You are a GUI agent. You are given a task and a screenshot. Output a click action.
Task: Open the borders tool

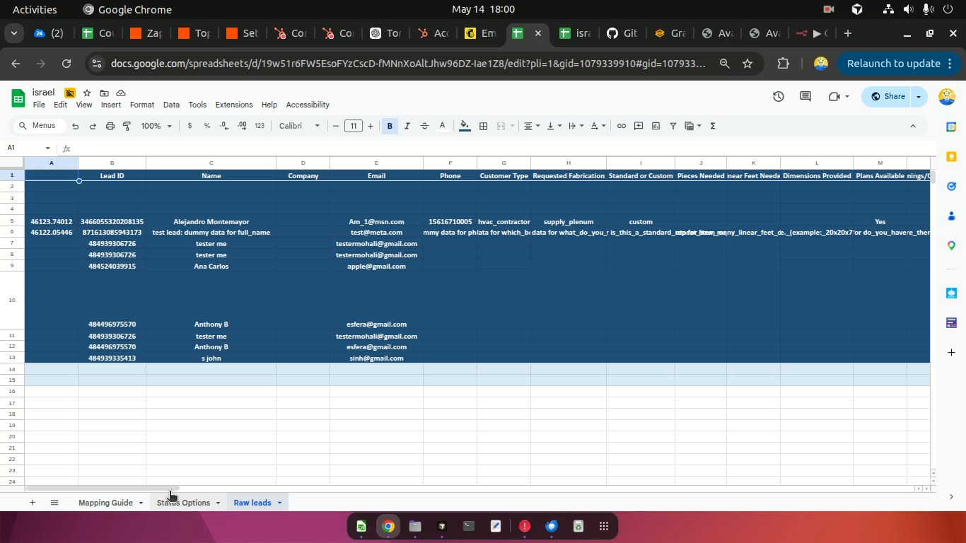(483, 126)
